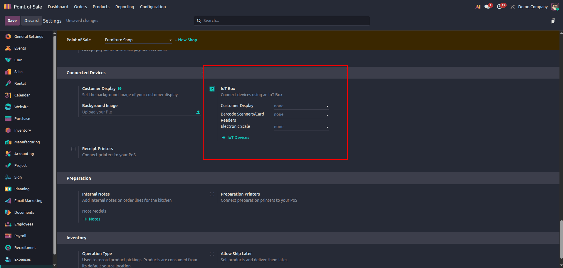Screen dimensions: 563x268
Task: Click the Customer Display help question icon
Action: coord(120,89)
